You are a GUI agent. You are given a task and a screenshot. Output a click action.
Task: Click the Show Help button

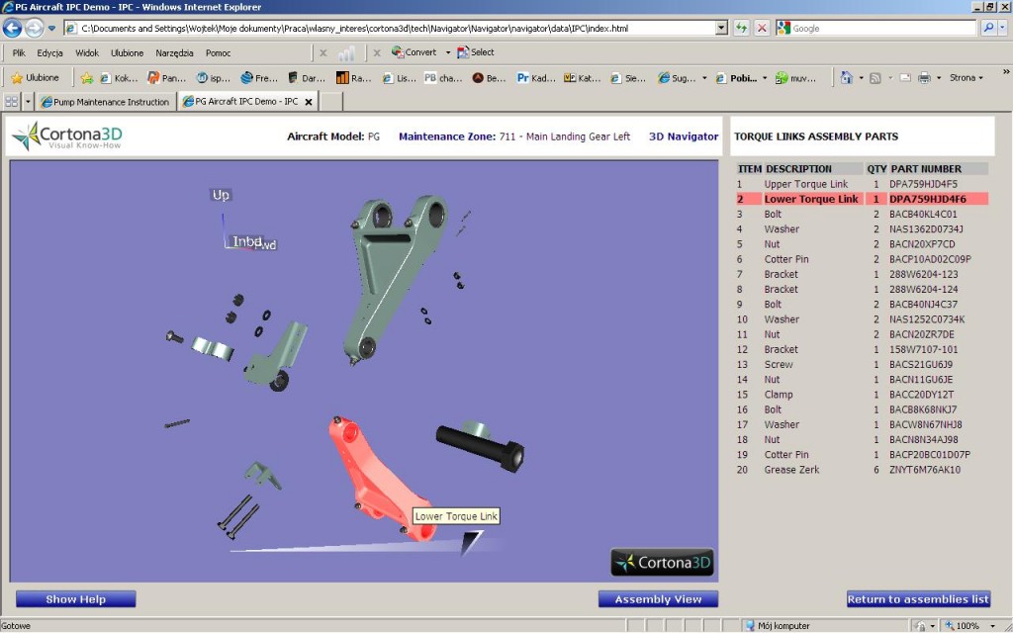pos(75,599)
